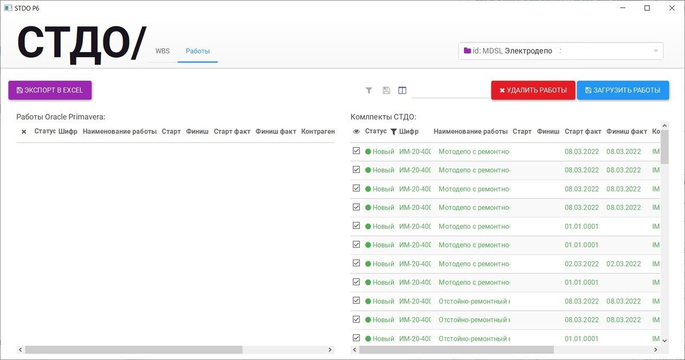Click the Старт факт header in the Primavera table

click(x=232, y=131)
